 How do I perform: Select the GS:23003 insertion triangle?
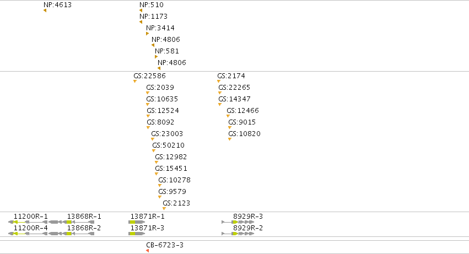153,139
